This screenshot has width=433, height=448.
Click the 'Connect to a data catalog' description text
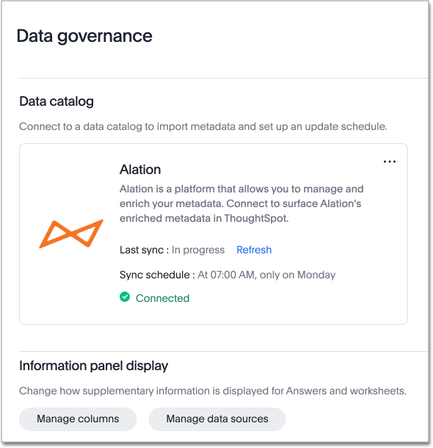(203, 126)
